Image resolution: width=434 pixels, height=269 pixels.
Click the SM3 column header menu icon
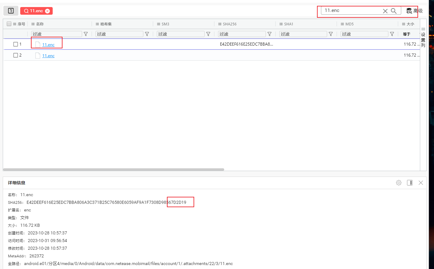click(159, 24)
